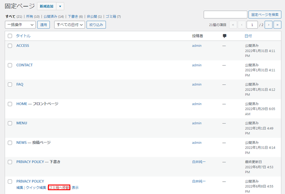Click admin author in CONTACT row
The height and width of the screenshot is (194, 285).
tap(197, 65)
